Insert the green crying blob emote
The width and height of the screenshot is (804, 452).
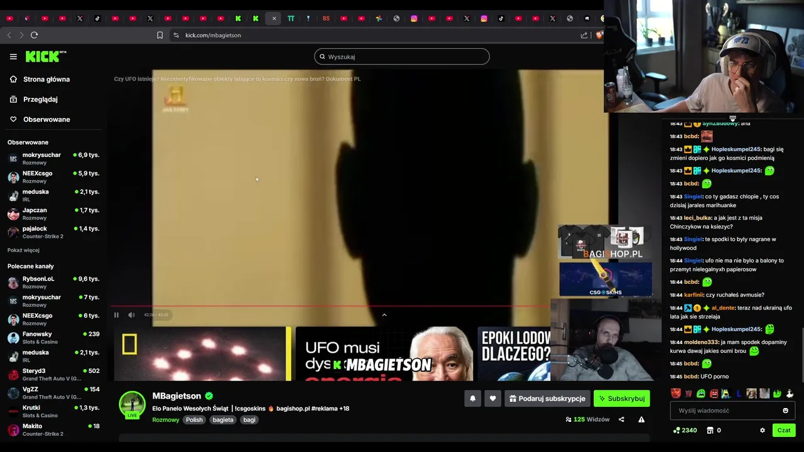(701, 394)
